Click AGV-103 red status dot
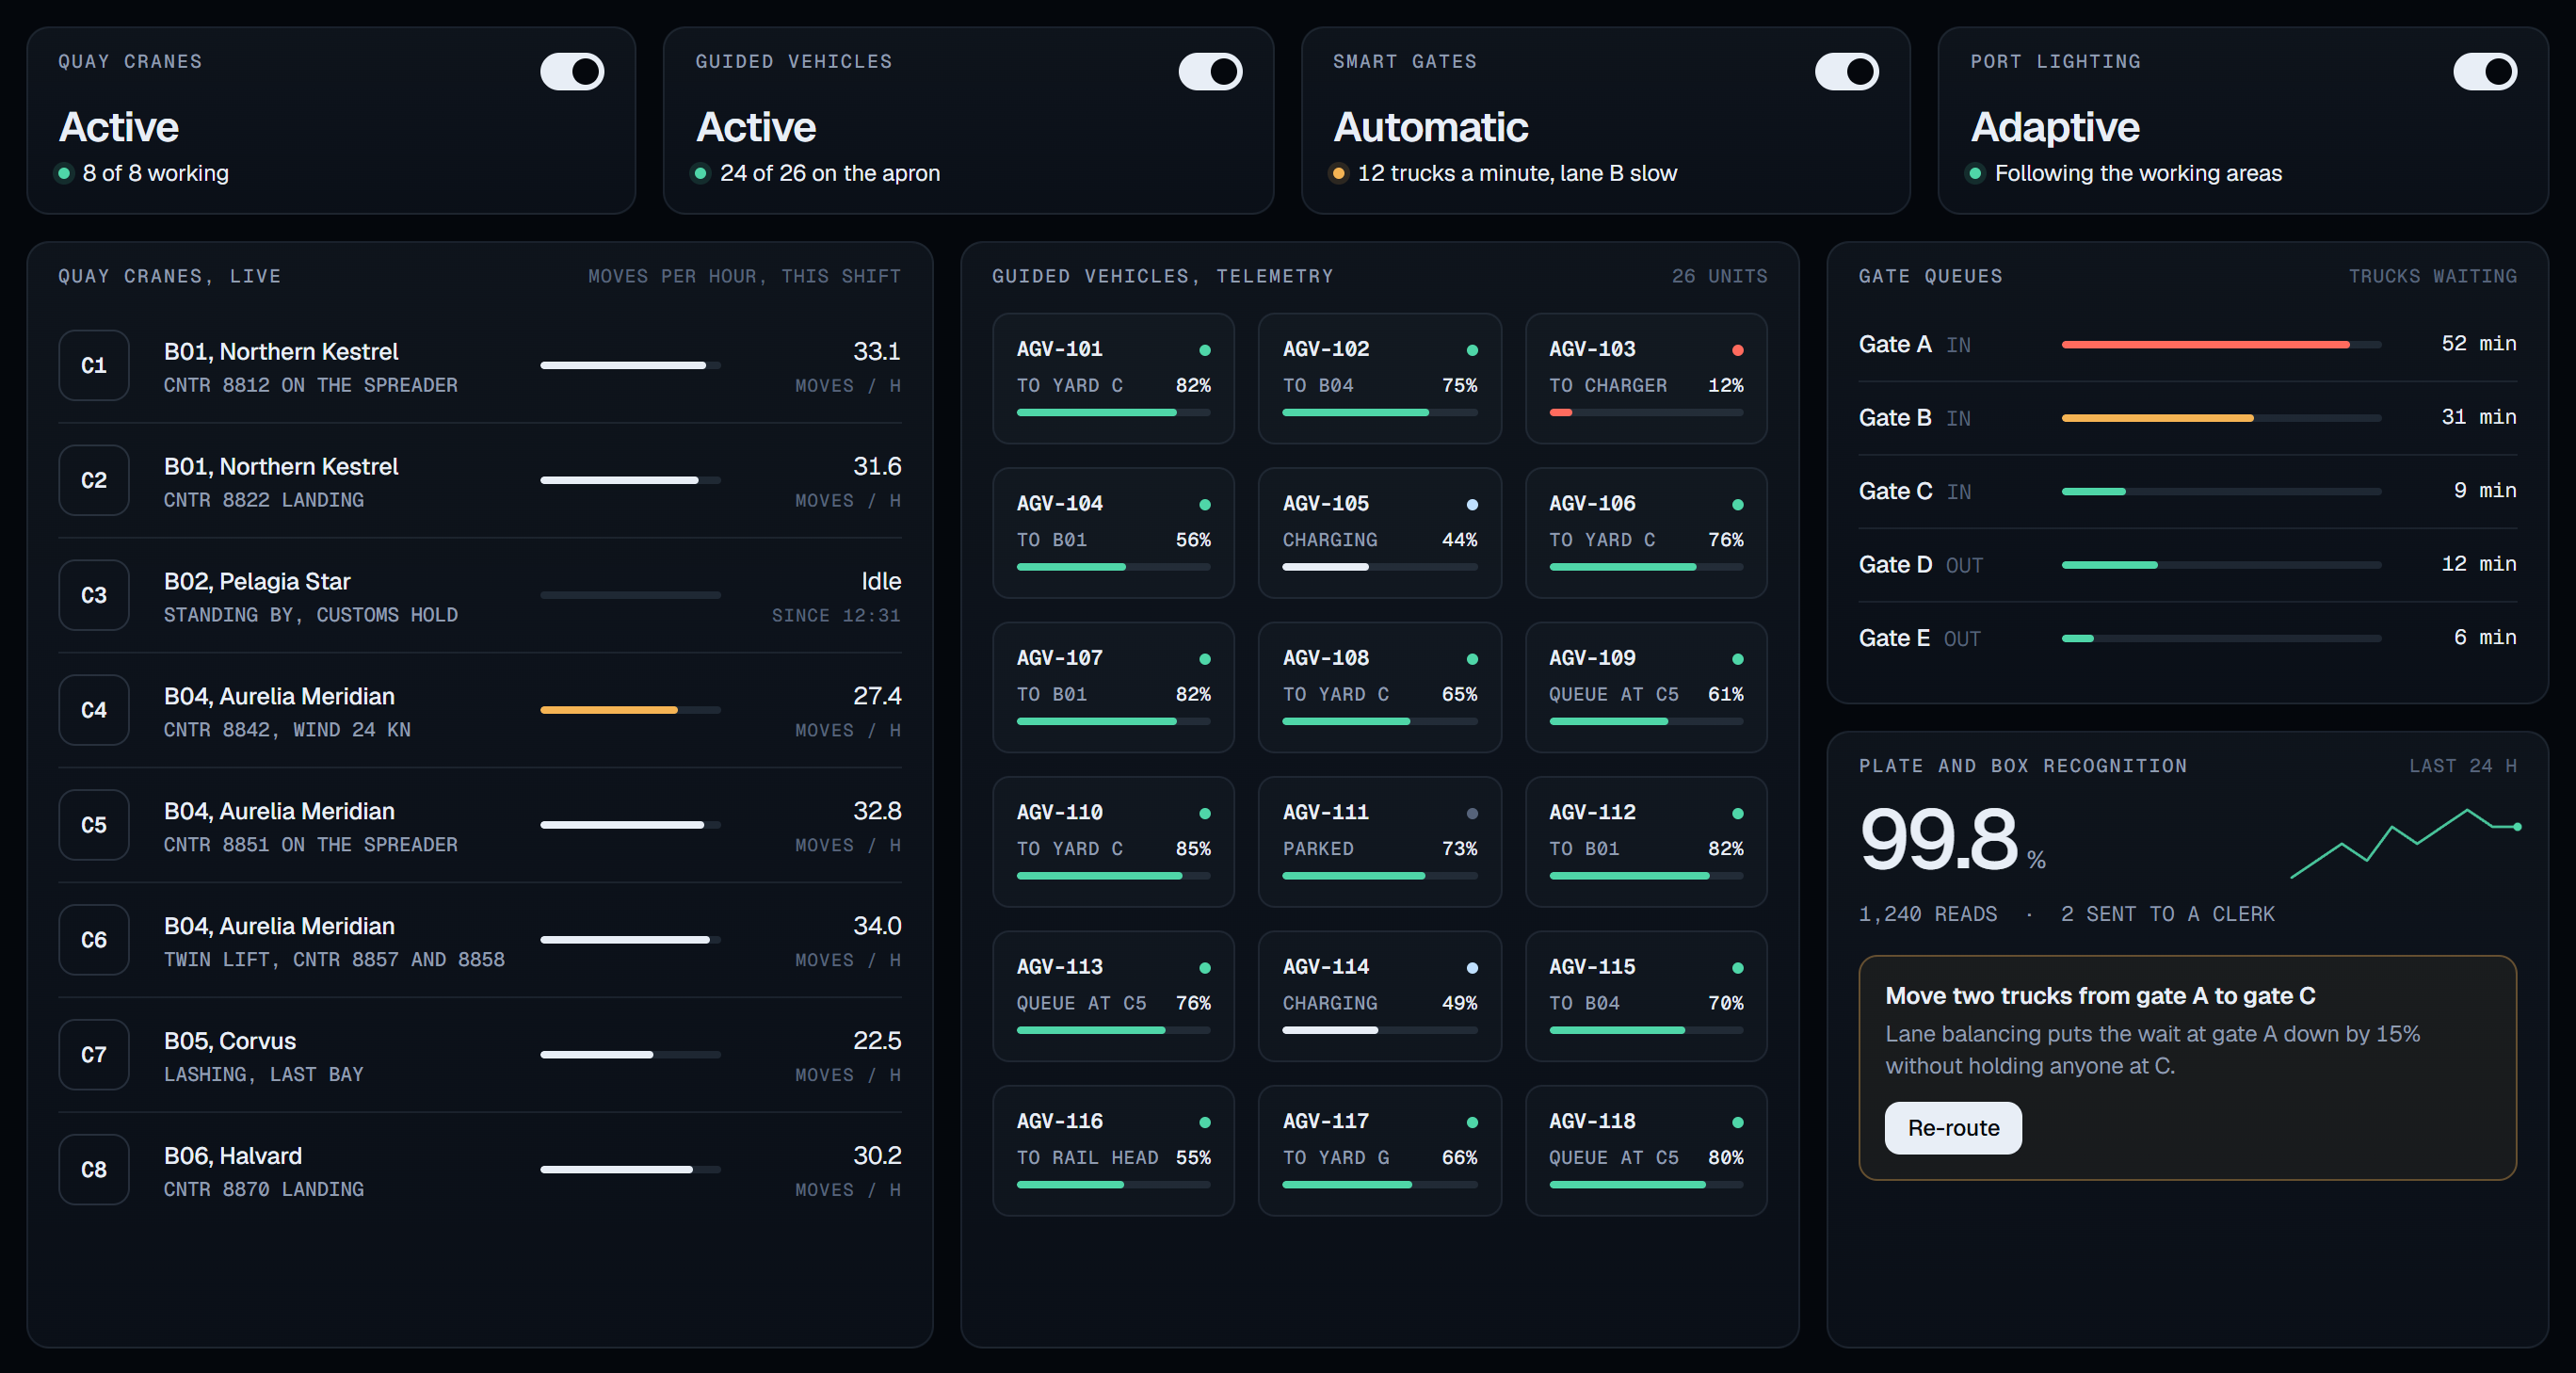Screen dimensions: 2576x1373 (1738, 350)
